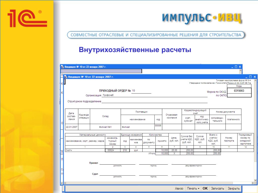This screenshot has height=193, width=258.
Task: Click the OKUD code 0315003 cell
Action: [239, 91]
